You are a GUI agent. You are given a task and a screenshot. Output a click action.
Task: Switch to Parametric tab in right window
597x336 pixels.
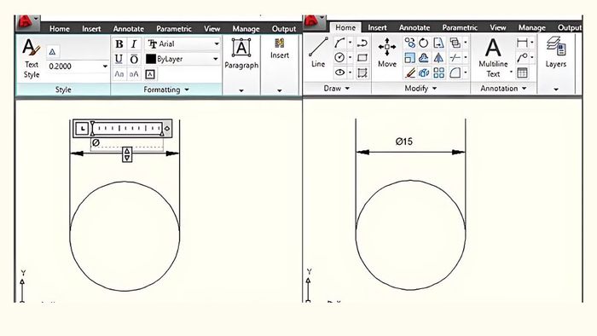tap(460, 27)
